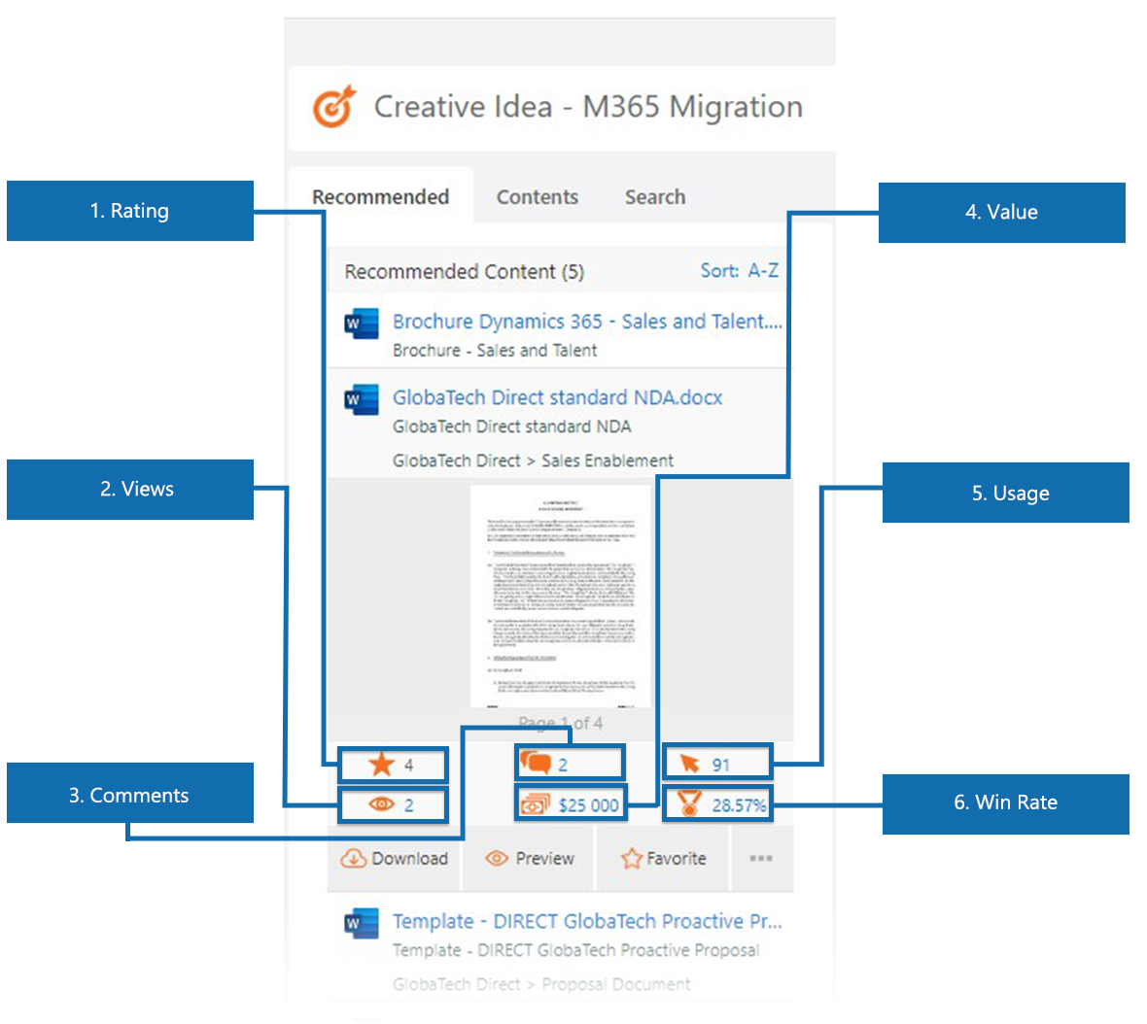Open GlobaTech Direct standard NDA.docx link
The width and height of the screenshot is (1147, 1024).
pos(557,397)
